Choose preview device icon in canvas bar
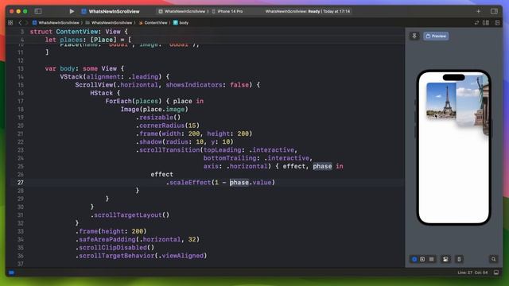Image resolution: width=509 pixels, height=286 pixels. click(x=459, y=259)
